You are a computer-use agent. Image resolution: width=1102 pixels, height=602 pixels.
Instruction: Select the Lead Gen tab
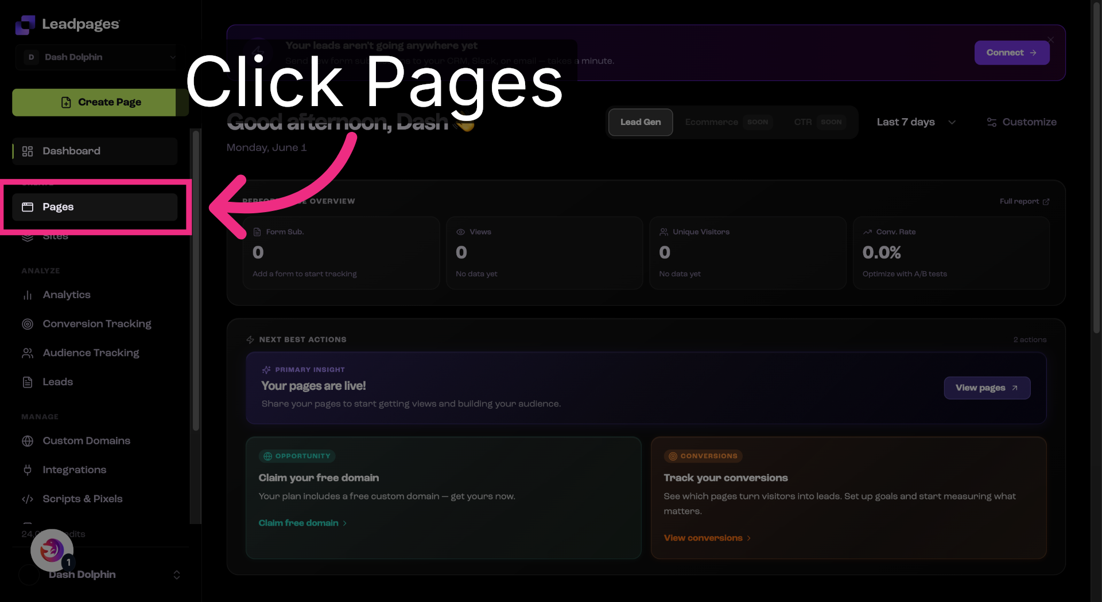click(x=641, y=122)
